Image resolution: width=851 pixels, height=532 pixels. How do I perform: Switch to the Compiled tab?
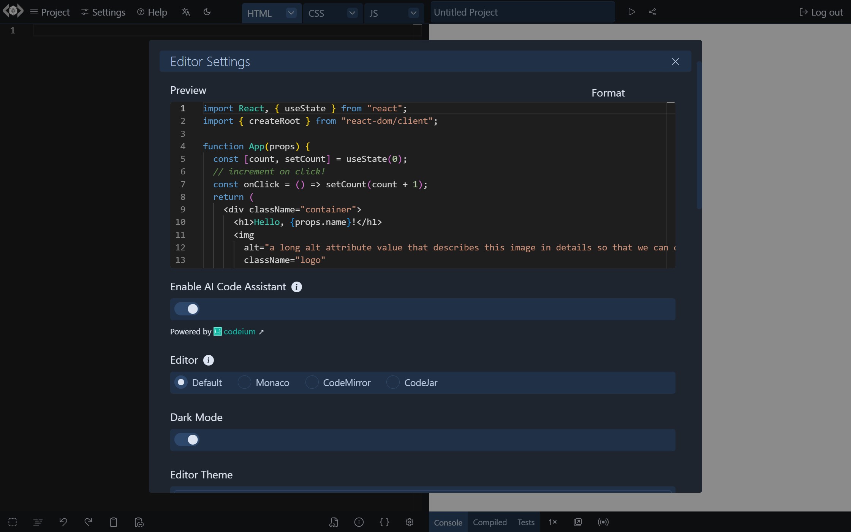tap(490, 522)
